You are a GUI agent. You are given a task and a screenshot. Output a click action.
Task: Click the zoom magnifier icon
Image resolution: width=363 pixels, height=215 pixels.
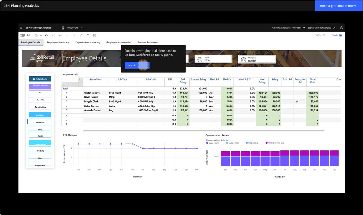pyautogui.click(x=324, y=35)
